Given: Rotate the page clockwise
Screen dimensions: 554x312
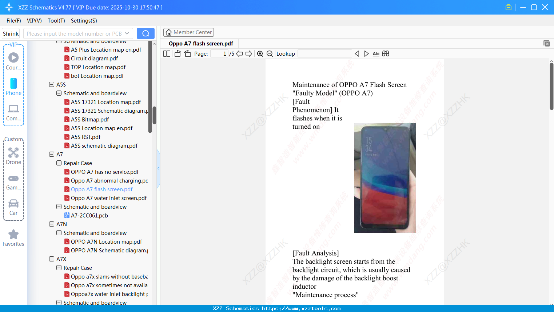Looking at the screenshot, I should [x=187, y=54].
